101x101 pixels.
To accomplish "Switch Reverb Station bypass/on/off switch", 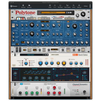I will (x=15, y=55).
